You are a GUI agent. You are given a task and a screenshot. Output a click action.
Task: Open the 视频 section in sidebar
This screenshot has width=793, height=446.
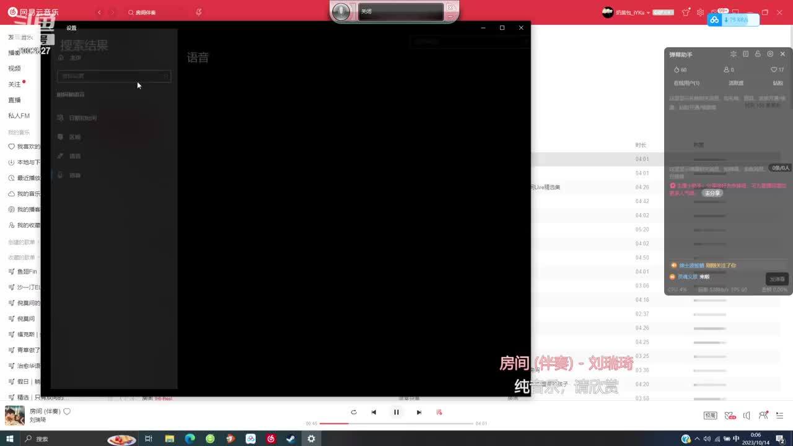(14, 69)
